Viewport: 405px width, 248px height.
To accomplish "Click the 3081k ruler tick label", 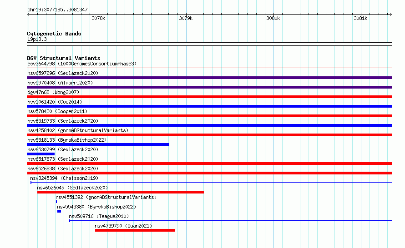I will [x=360, y=18].
